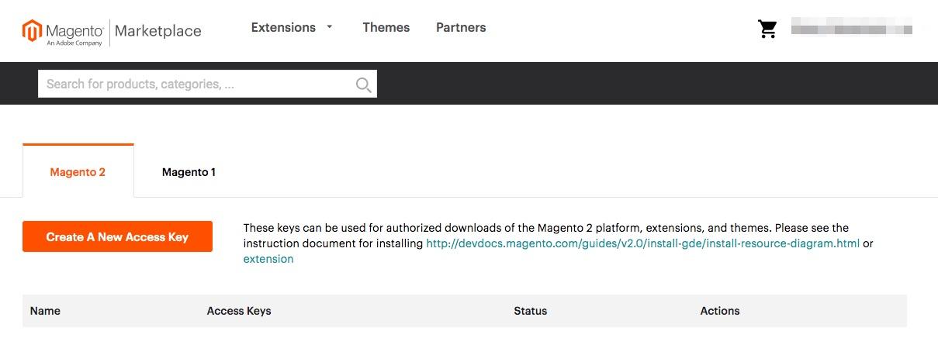Click the search magnifier icon
The height and width of the screenshot is (362, 938).
pyautogui.click(x=363, y=84)
